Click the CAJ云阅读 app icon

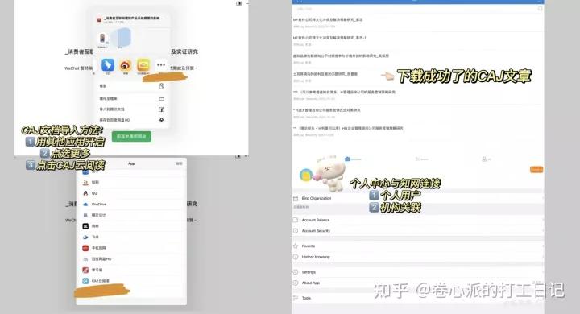coord(85,281)
